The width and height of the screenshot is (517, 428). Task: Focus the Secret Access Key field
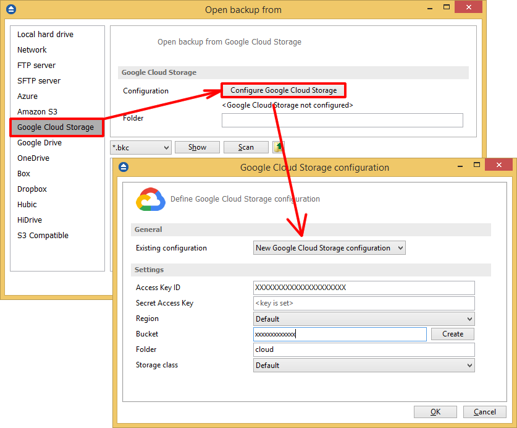point(364,303)
